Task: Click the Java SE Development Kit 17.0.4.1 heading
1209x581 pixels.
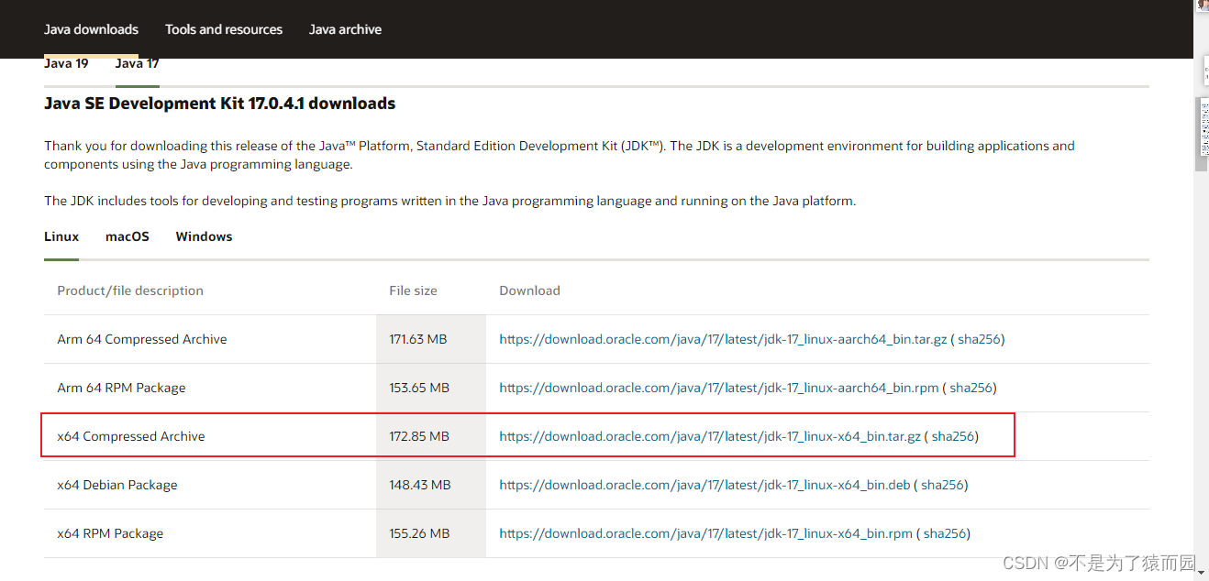Action: pos(220,104)
